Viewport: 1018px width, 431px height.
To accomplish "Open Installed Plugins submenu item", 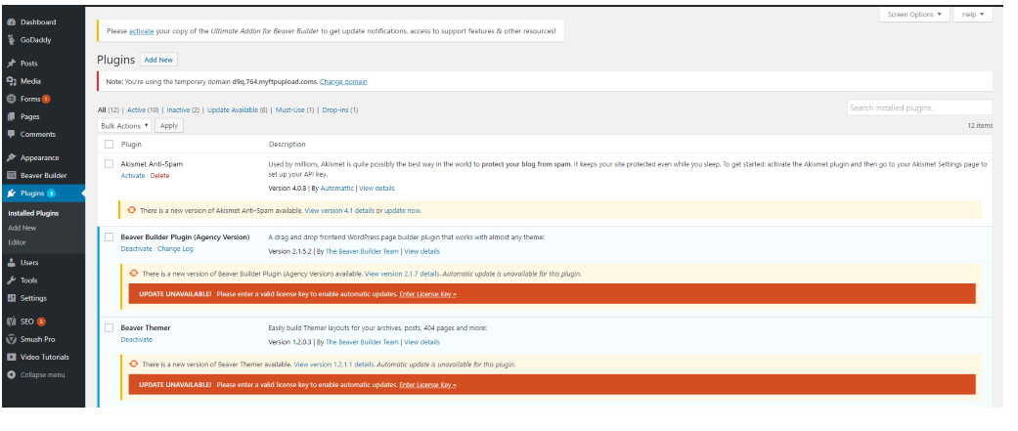I will tap(33, 213).
